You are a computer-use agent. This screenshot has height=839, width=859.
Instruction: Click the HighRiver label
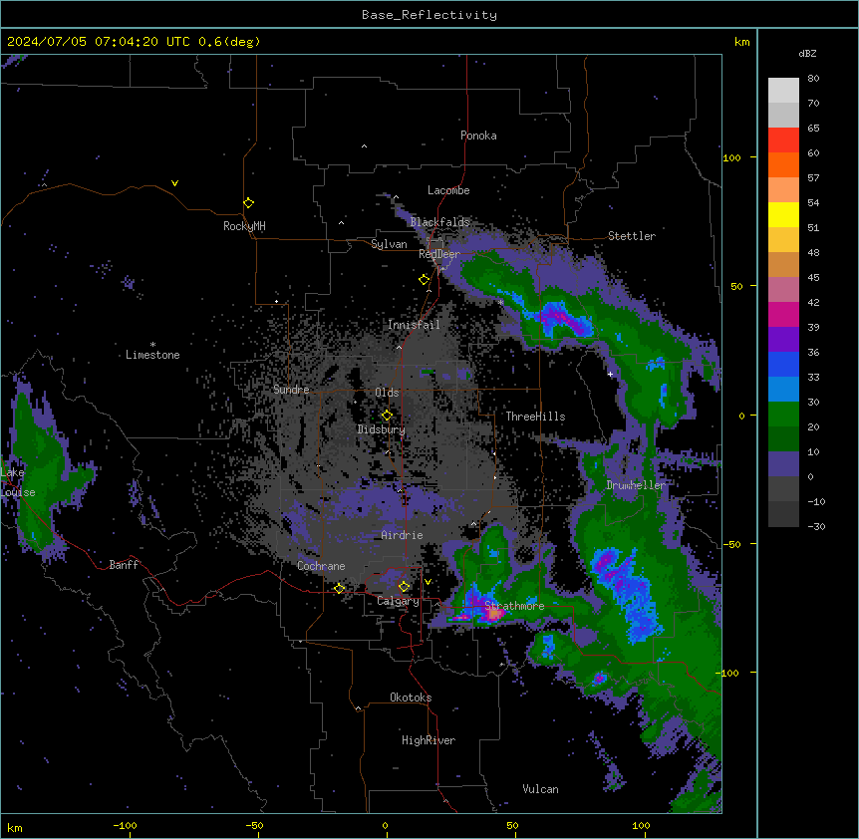pyautogui.click(x=429, y=740)
